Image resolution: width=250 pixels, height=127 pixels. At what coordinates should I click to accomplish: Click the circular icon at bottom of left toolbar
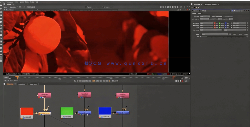(1, 61)
